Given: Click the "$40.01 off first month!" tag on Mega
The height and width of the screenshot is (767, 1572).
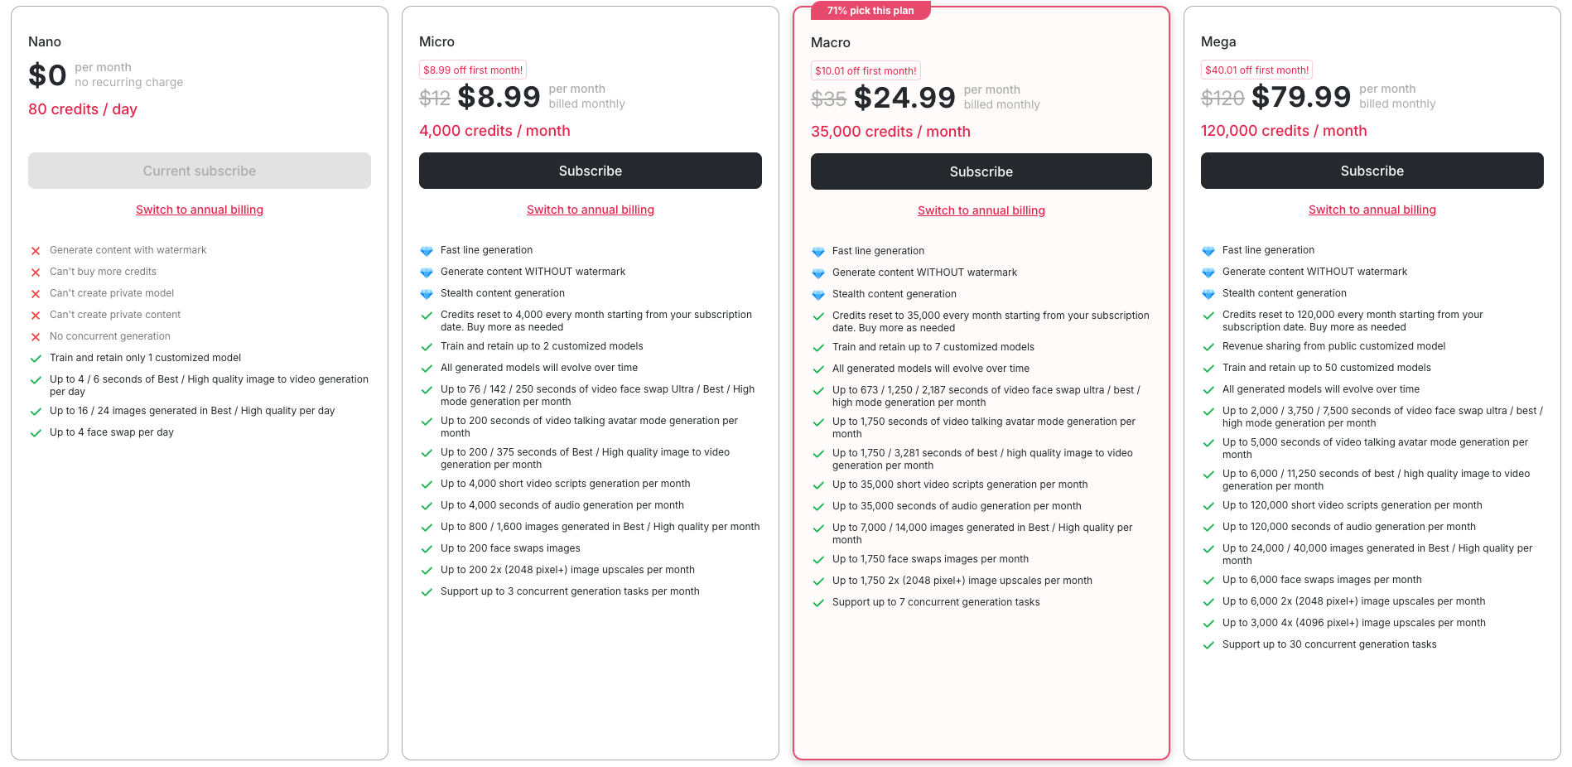Looking at the screenshot, I should (x=1256, y=70).
